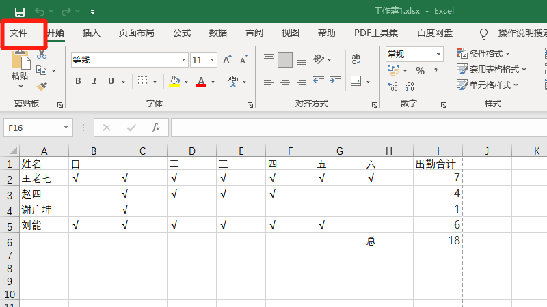Screen dimensions: 547x307
Task: Click the lightbulb tell-me search icon
Action: coord(483,33)
